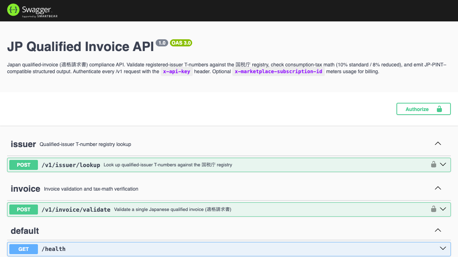
Task: Select the issuer tag heading
Action: point(23,144)
